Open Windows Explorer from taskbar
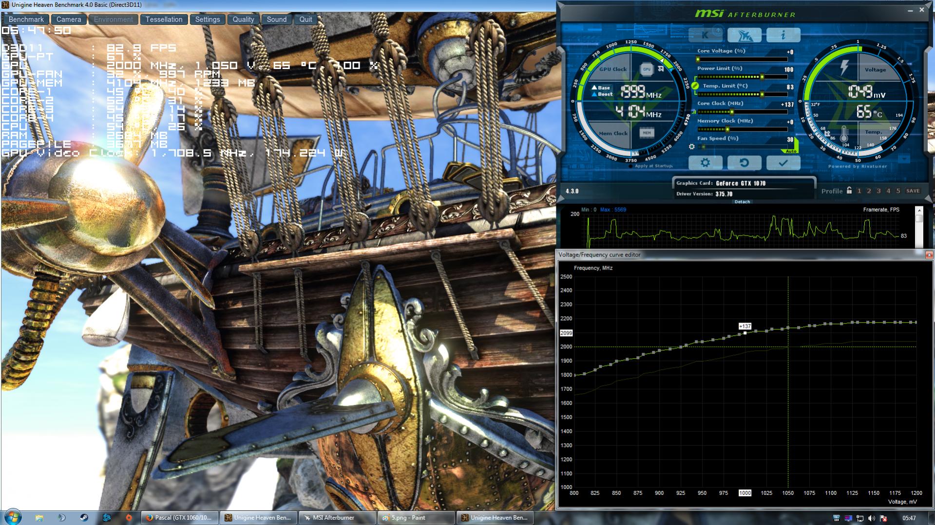Image resolution: width=935 pixels, height=525 pixels. click(39, 518)
